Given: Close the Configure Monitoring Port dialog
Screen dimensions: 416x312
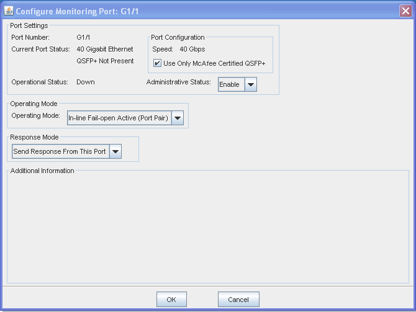Looking at the screenshot, I should click(x=405, y=11).
